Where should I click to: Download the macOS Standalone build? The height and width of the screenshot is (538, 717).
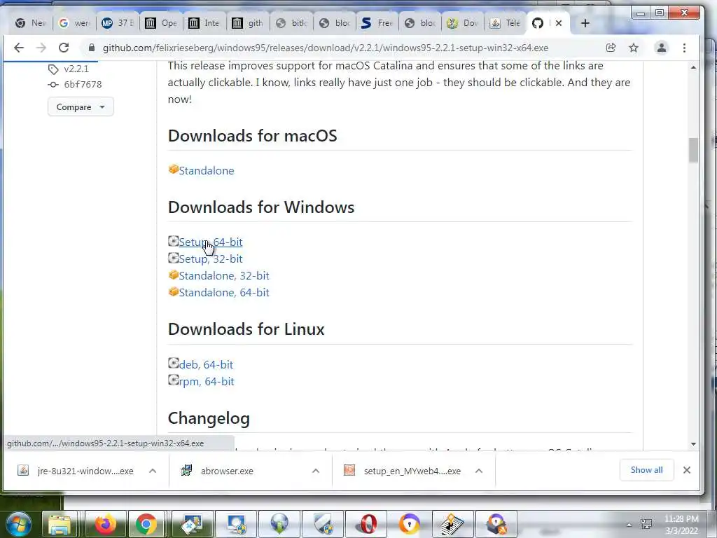207,171
